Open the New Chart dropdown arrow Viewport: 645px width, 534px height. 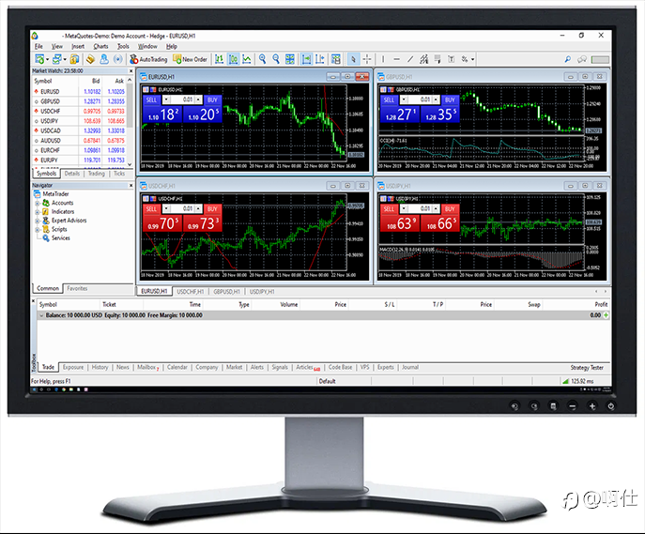coord(47,60)
